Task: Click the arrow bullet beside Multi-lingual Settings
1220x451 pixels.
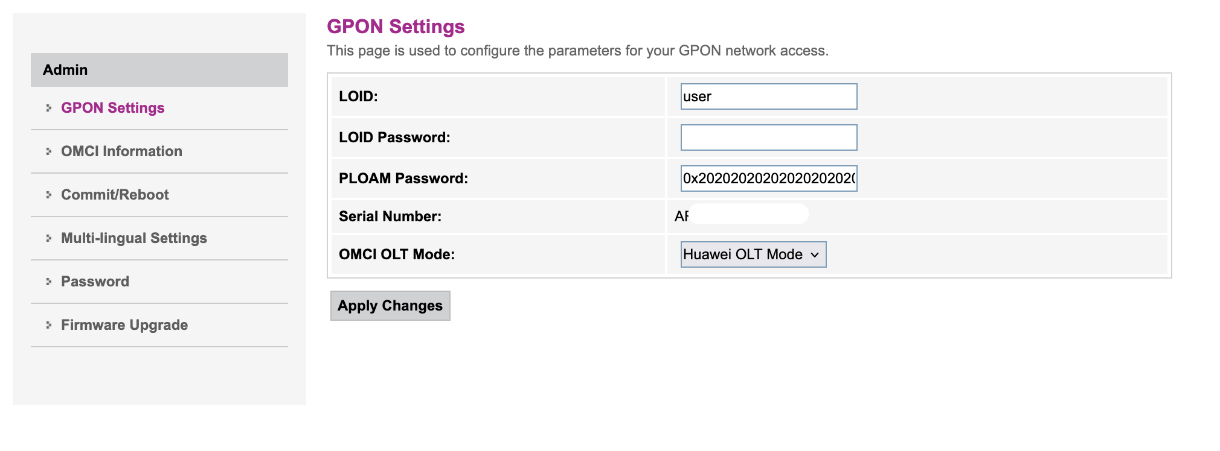Action: click(49, 238)
